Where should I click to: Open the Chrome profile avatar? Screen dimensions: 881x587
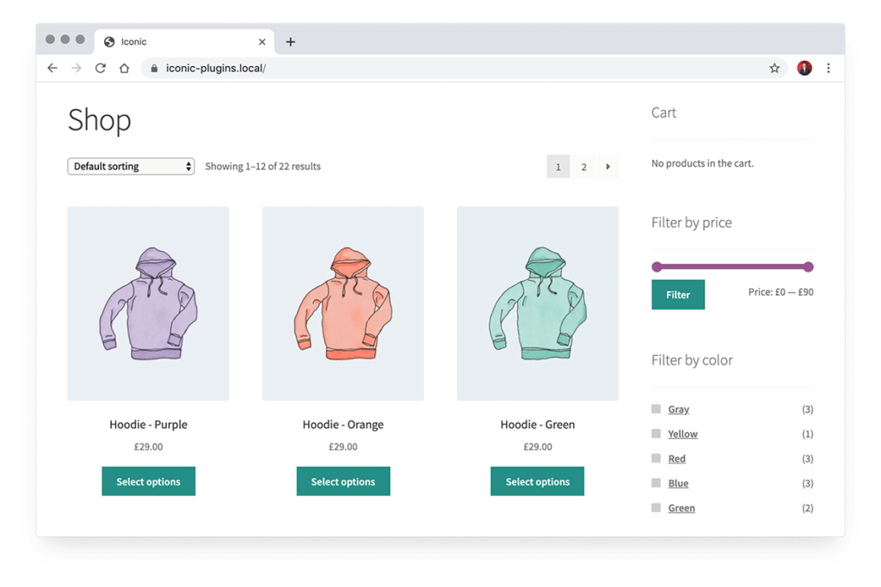(804, 68)
